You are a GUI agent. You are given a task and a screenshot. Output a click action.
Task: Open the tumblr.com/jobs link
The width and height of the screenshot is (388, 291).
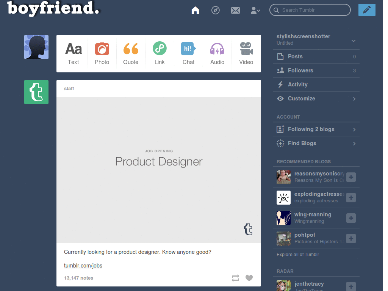pos(83,266)
